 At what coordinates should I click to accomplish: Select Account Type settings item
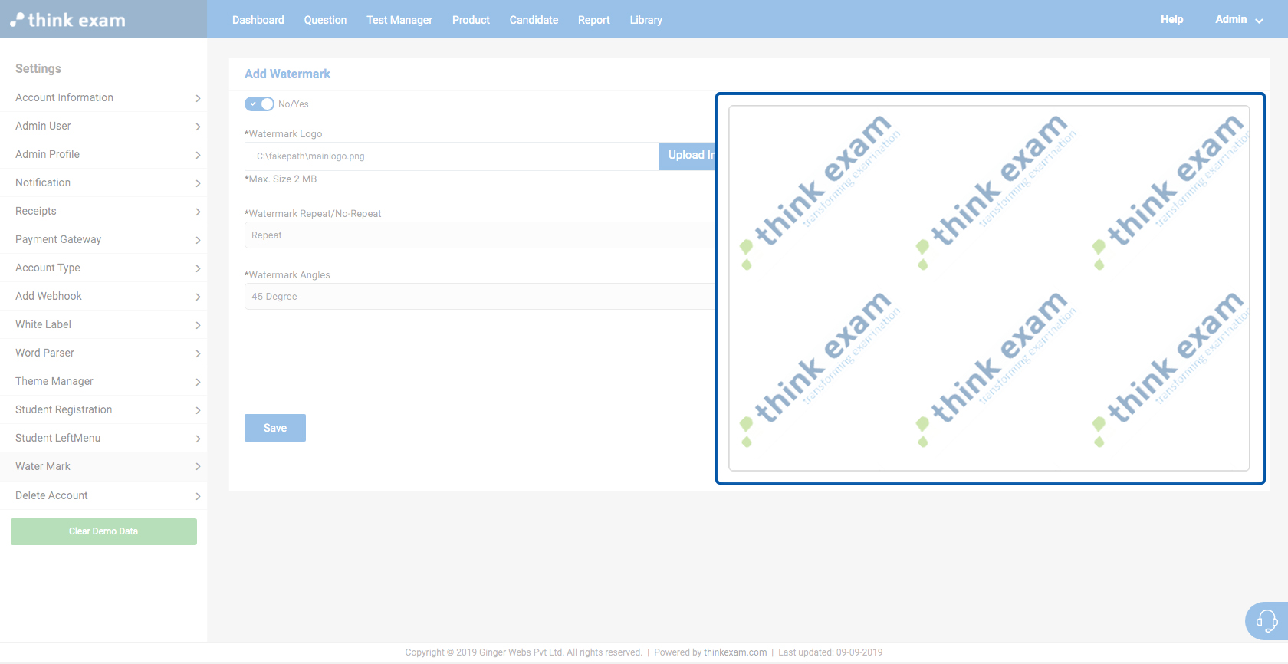(x=103, y=268)
